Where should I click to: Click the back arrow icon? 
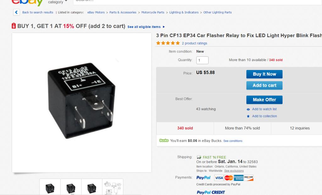pyautogui.click(x=16, y=12)
